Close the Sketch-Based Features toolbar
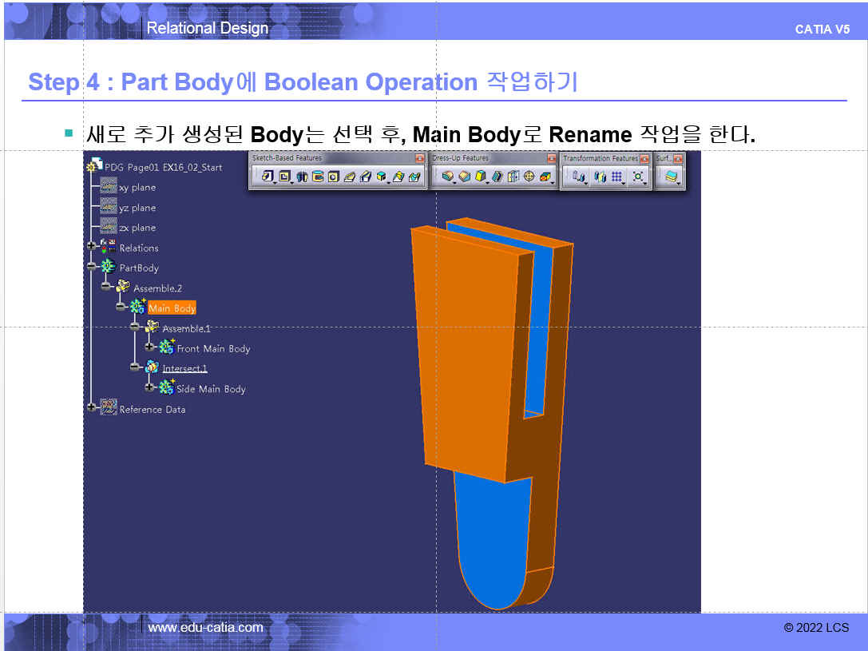The width and height of the screenshot is (868, 651). 419,158
